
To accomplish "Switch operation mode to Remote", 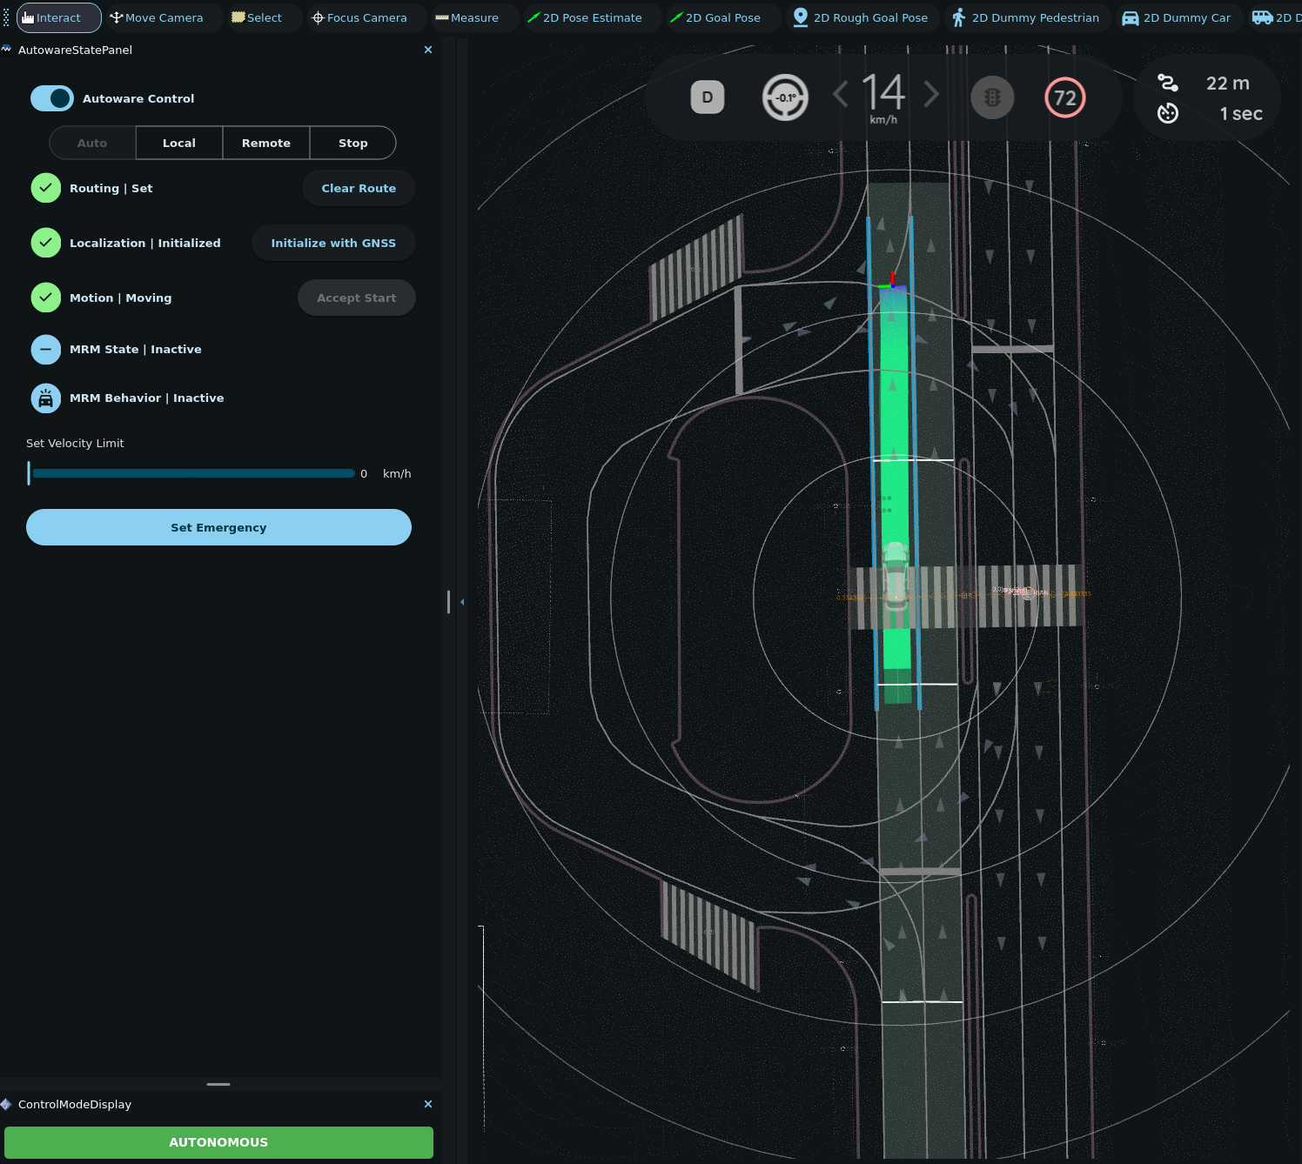I will (266, 143).
